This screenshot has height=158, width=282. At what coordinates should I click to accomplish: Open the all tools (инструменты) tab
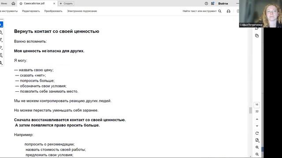pyautogui.click(x=9, y=11)
